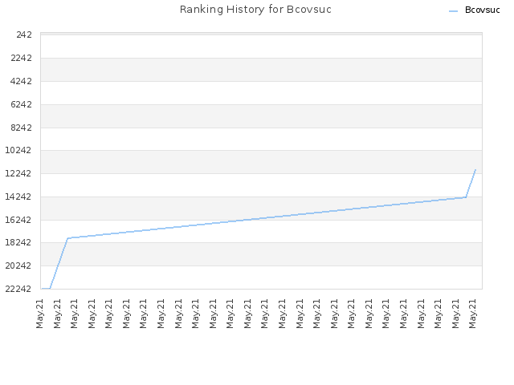Click the line's bend near 18242
514x385 pixels.
67,238
